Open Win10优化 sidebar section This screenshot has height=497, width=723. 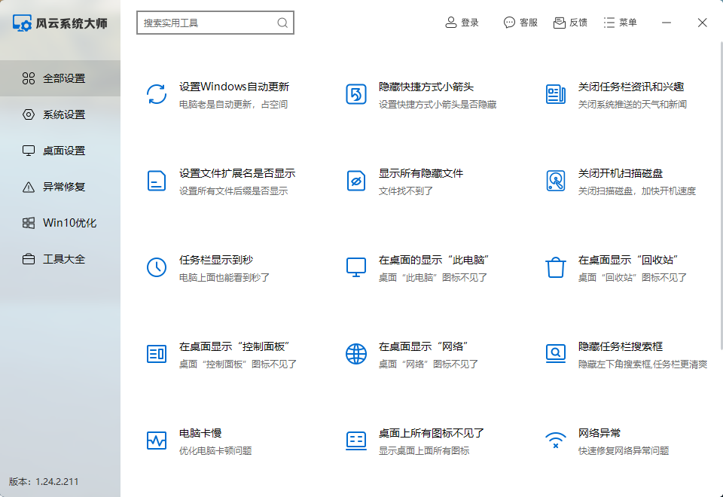click(60, 223)
